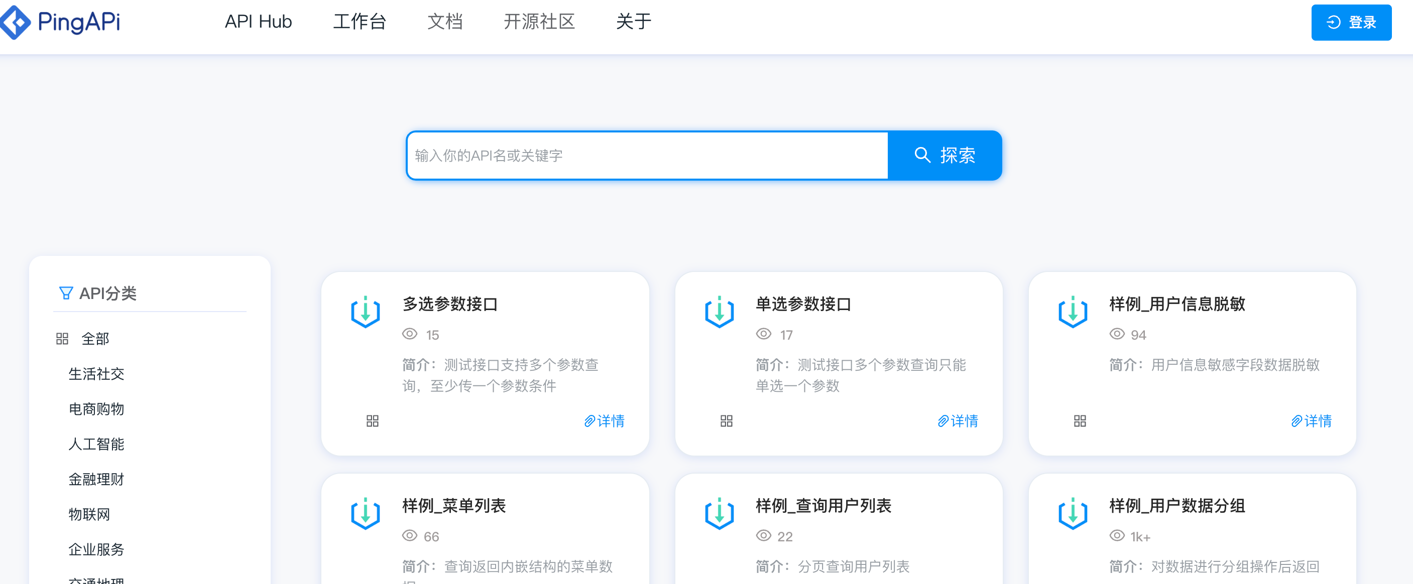The image size is (1413, 584).
Task: Click the grid icon on 单选参数接口 card
Action: coord(726,421)
